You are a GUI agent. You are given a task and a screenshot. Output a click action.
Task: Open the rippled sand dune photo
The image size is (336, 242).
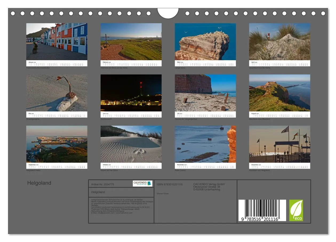coord(131,144)
